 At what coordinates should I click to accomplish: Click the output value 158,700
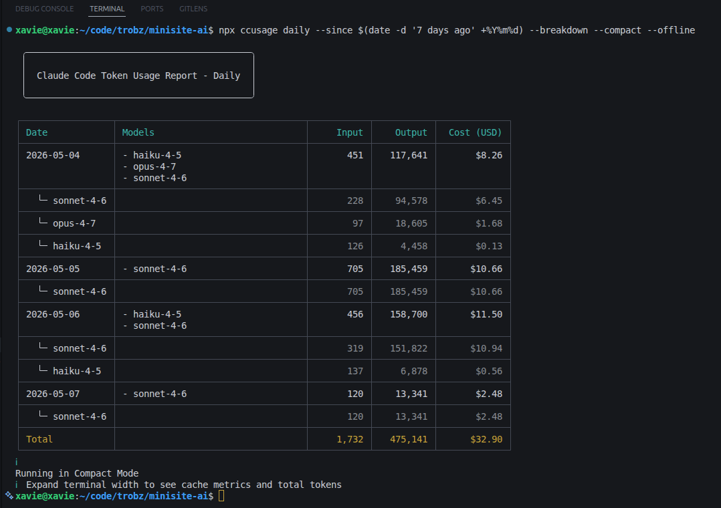[x=409, y=314]
